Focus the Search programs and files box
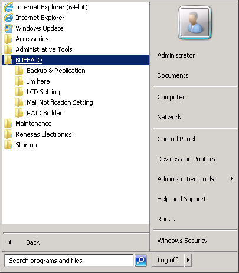Image resolution: width=239 pixels, height=273 pixels. (69, 261)
